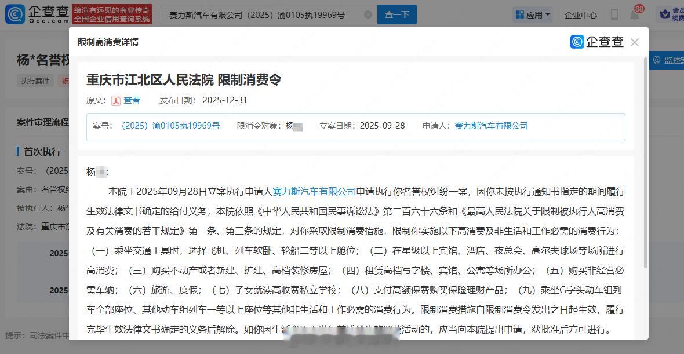Open 申请人 赛力斯汽车有限公司 link in info box
This screenshot has width=684, height=354.
tap(491, 126)
